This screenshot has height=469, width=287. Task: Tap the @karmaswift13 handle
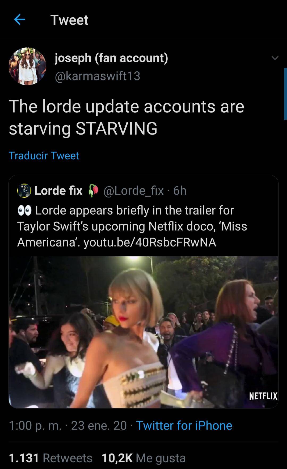pyautogui.click(x=97, y=76)
